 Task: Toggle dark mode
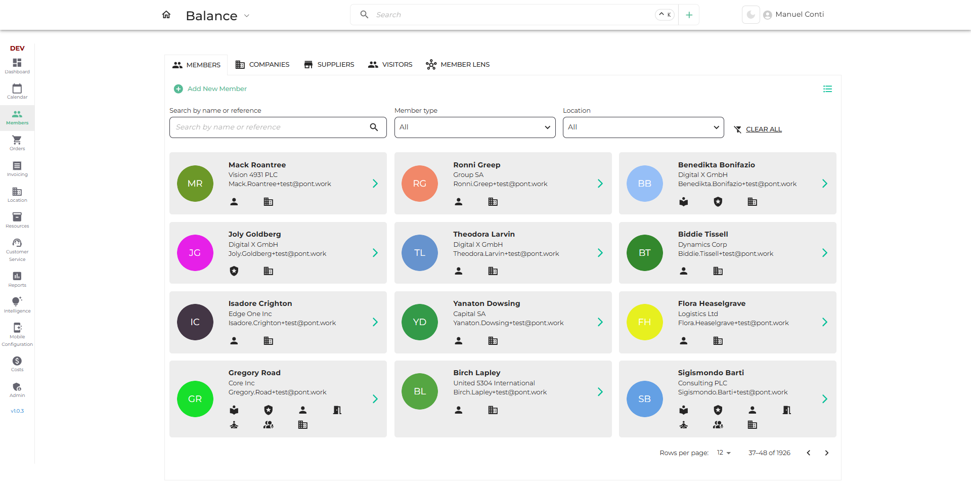(751, 15)
